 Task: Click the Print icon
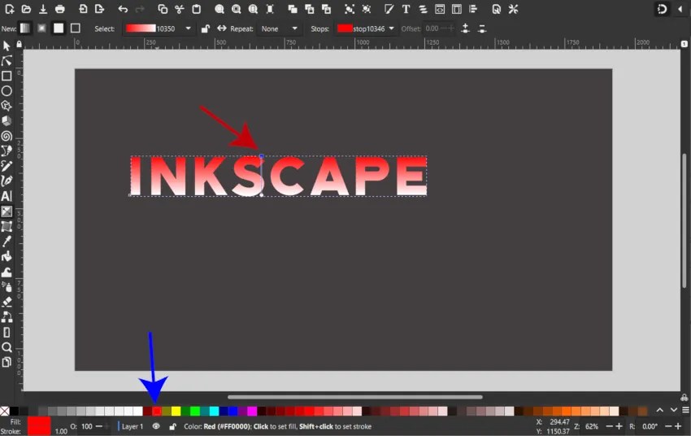60,9
